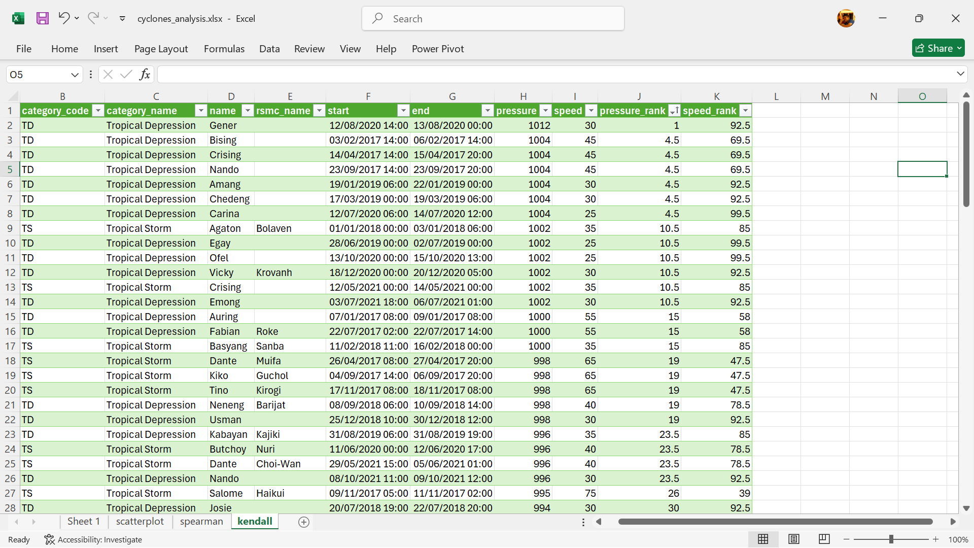Open pressure_rank sorted filter dropdown

coord(674,111)
